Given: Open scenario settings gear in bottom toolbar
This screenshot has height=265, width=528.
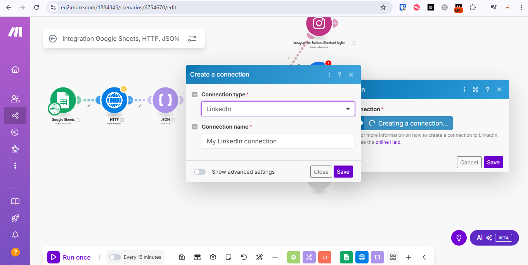Looking at the screenshot, I should [x=213, y=257].
